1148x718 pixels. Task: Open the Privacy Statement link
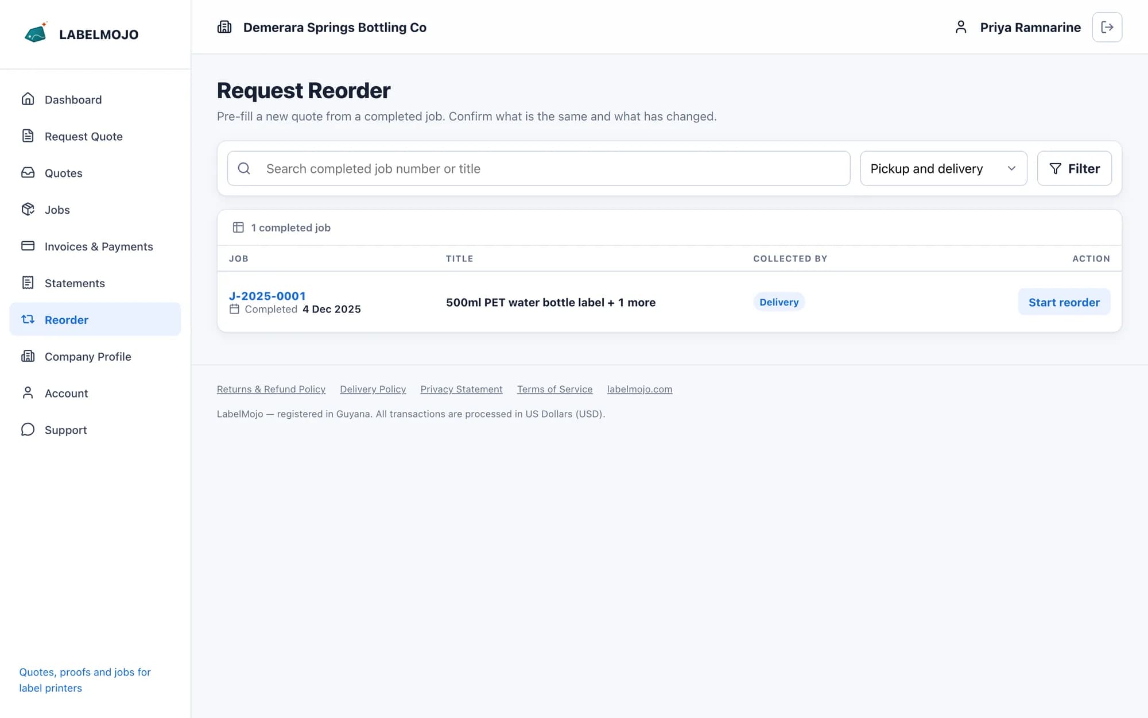point(461,389)
